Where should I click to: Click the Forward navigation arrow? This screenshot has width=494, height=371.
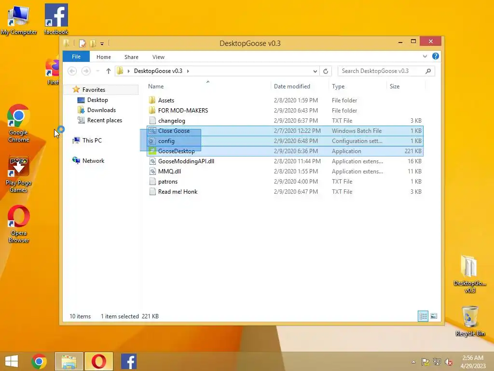click(x=86, y=71)
